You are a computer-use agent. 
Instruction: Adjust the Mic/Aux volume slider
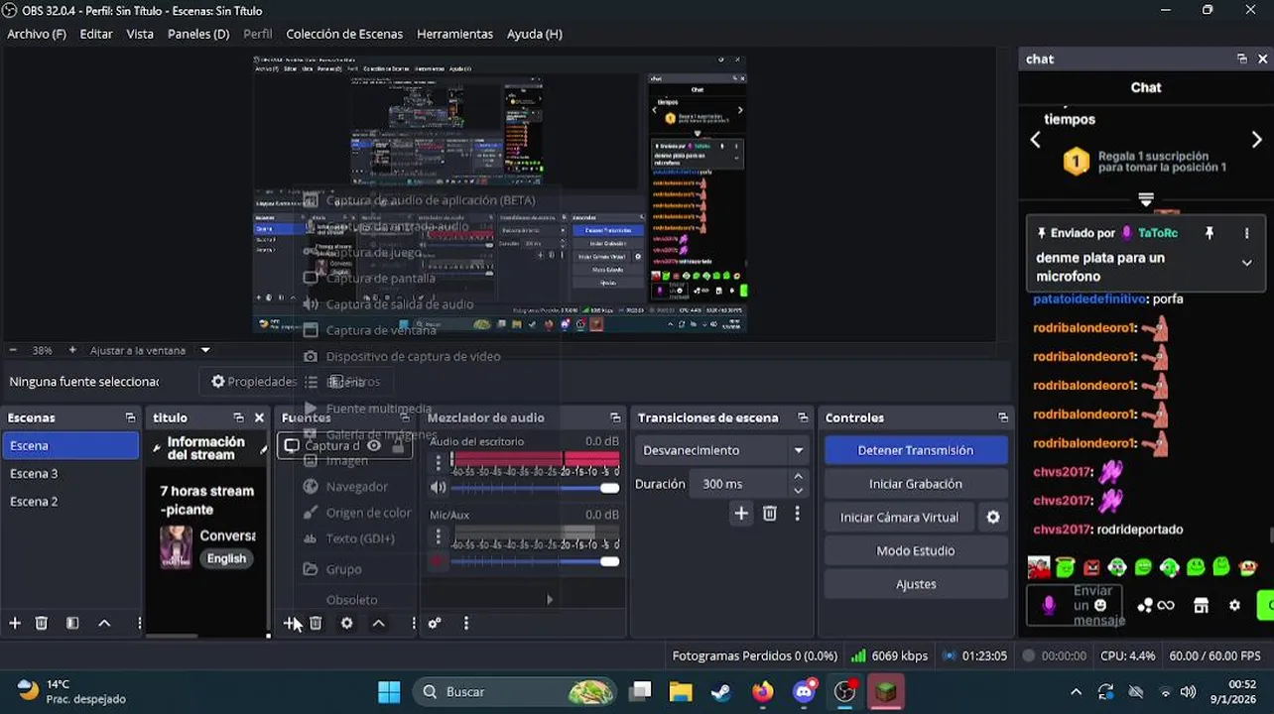tap(534, 561)
